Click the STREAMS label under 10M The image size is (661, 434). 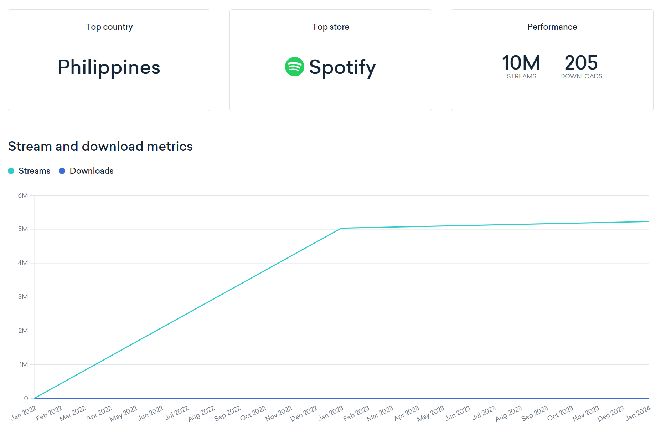pyautogui.click(x=521, y=76)
